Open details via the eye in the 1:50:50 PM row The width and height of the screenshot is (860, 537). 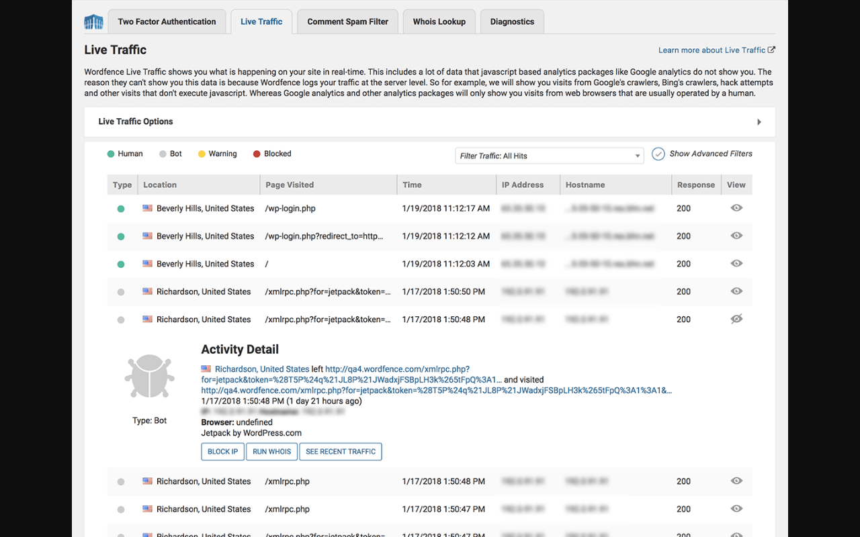coord(736,291)
